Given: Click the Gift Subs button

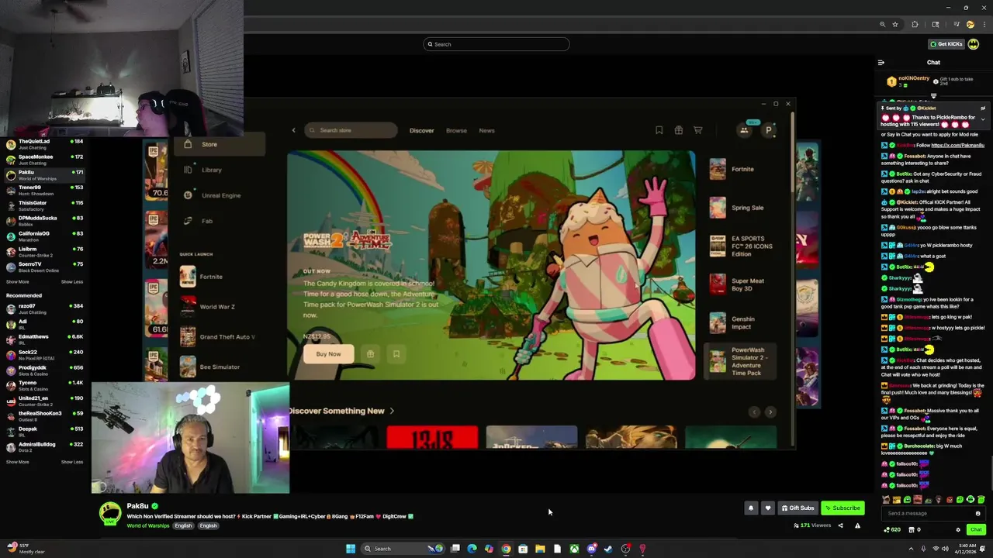Looking at the screenshot, I should click(x=798, y=508).
